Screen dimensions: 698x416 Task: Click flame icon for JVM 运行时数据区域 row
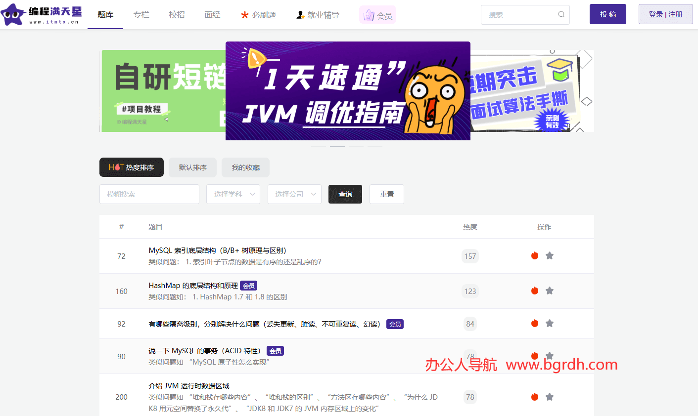[535, 397]
